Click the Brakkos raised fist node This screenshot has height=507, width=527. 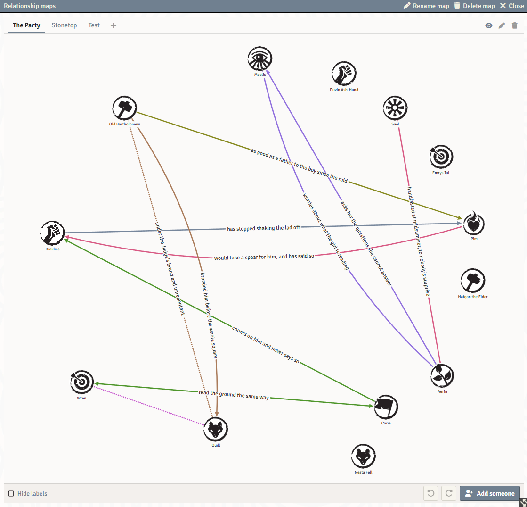point(52,233)
